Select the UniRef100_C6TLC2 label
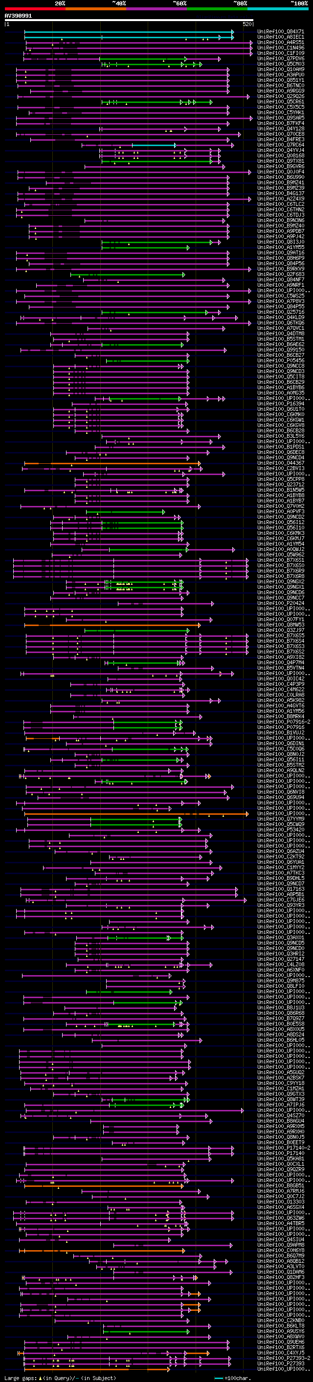The width and height of the screenshot is (313, 1382). [280, 204]
